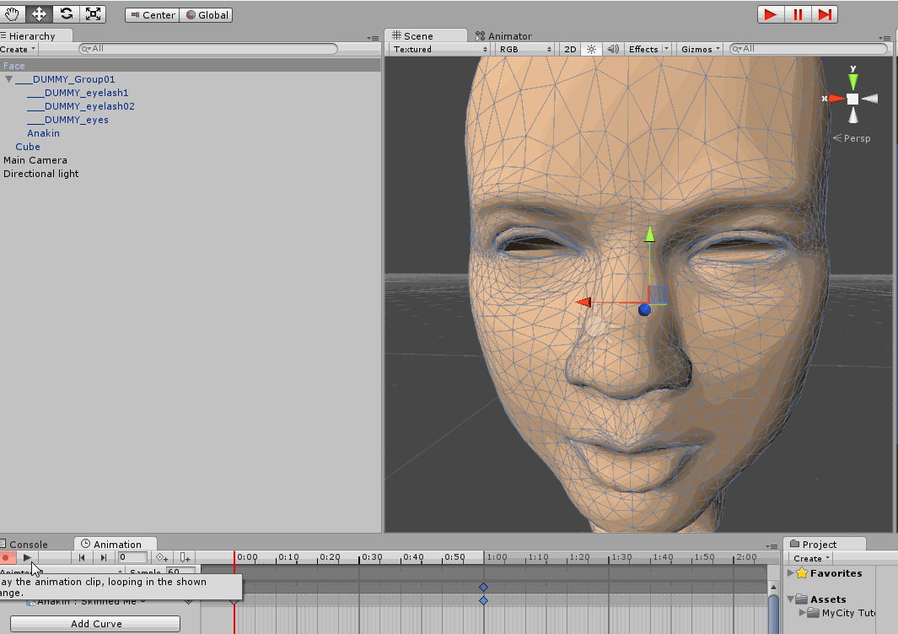The width and height of the screenshot is (898, 634).
Task: Toggle 2D view mode in Scene
Action: [570, 49]
